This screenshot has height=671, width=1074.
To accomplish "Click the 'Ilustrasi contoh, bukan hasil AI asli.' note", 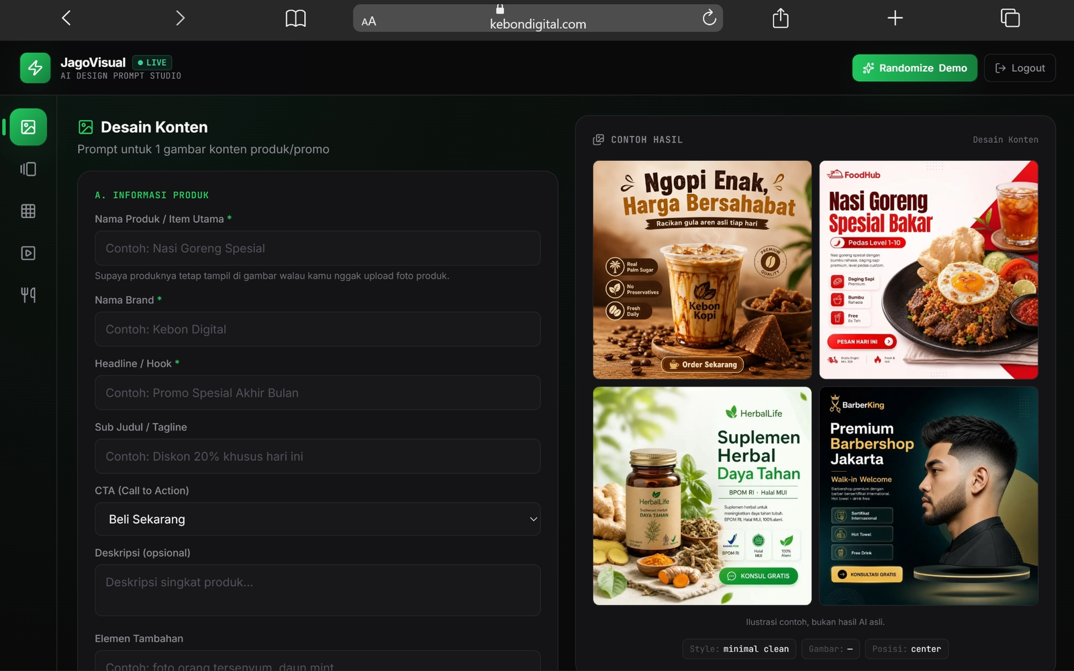I will point(816,622).
